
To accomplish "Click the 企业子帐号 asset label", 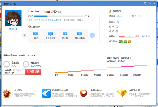I will coord(50,38).
